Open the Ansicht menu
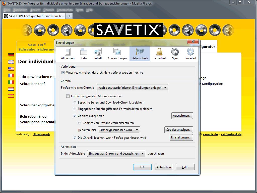Screen dimensions: 257x193 [x=35, y=10]
